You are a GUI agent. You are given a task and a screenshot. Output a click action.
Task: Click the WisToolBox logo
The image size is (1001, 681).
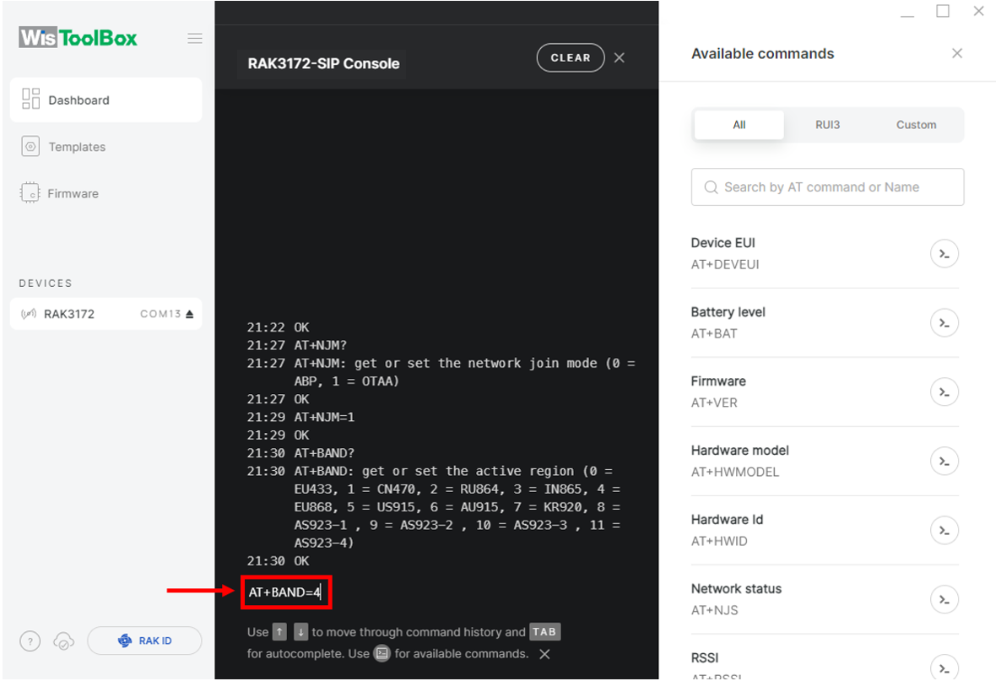click(x=78, y=38)
